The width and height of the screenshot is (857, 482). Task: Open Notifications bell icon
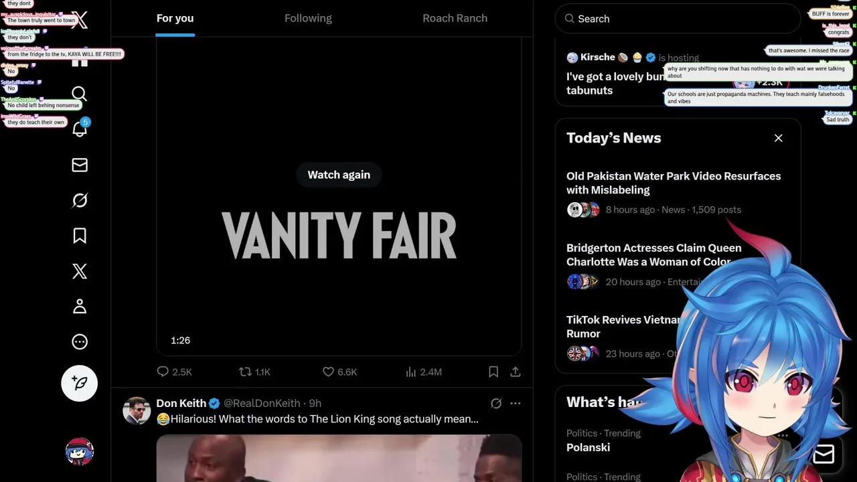[80, 129]
